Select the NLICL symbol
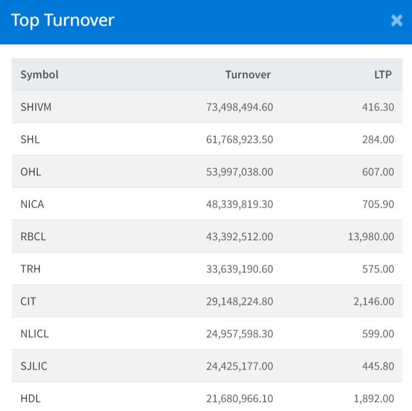Screen dimensions: 412x411 [35, 334]
